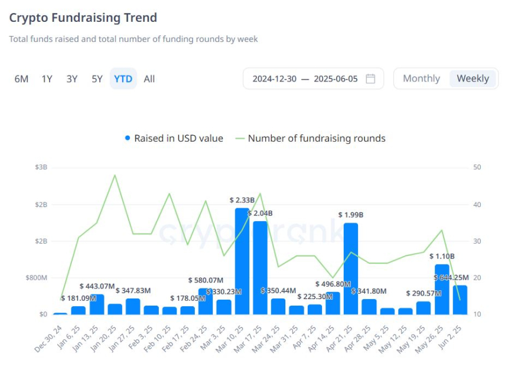Screen dimensions: 508x377
Task: Click the Jan 13, 25 bar labeled $443.07M
Action: 97,304
